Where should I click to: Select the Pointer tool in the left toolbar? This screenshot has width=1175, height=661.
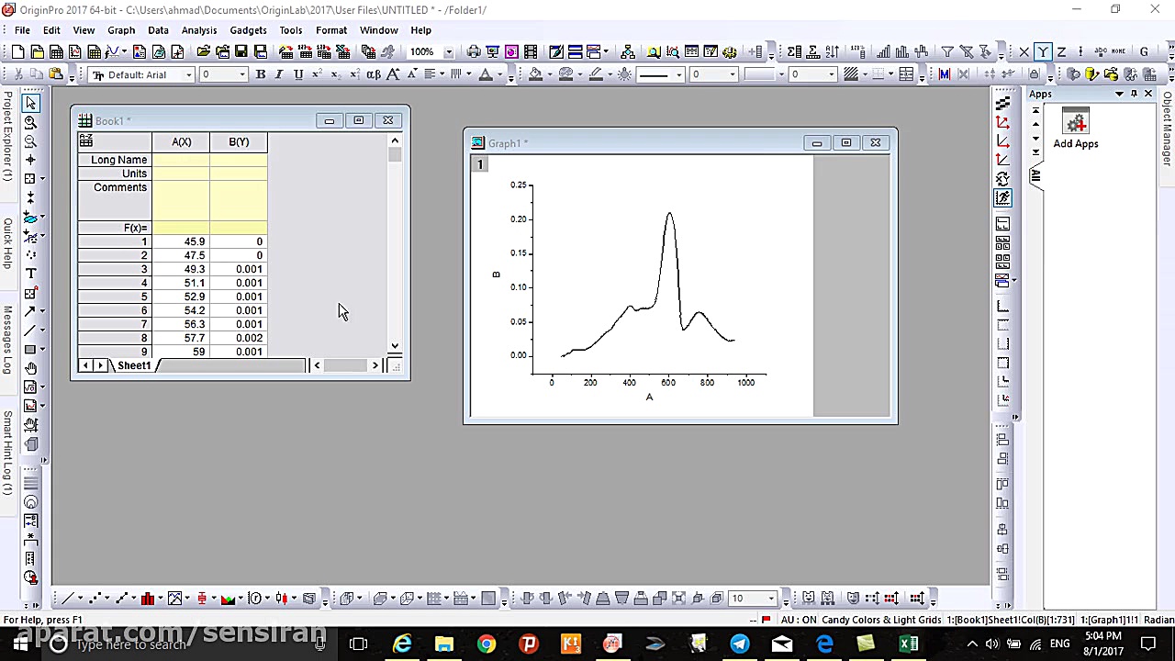click(x=30, y=103)
